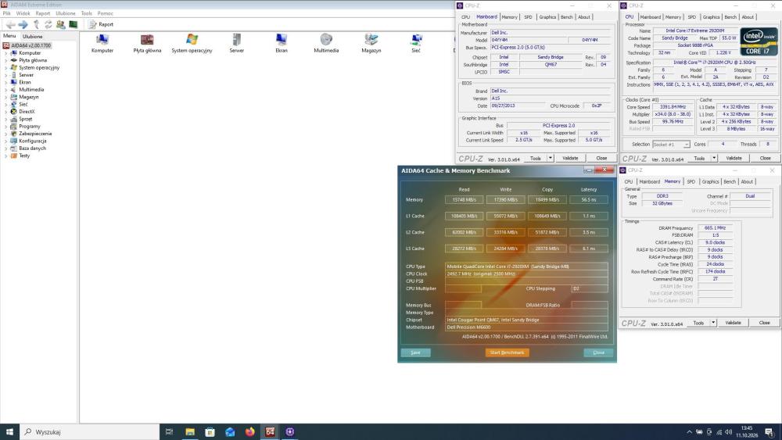This screenshot has width=782, height=440.
Task: Click the CPU-Z taskbar icon
Action: pos(290,432)
